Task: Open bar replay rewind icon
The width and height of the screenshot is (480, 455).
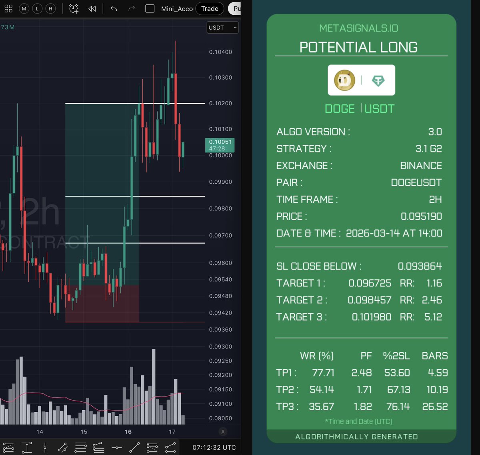Action: point(92,8)
